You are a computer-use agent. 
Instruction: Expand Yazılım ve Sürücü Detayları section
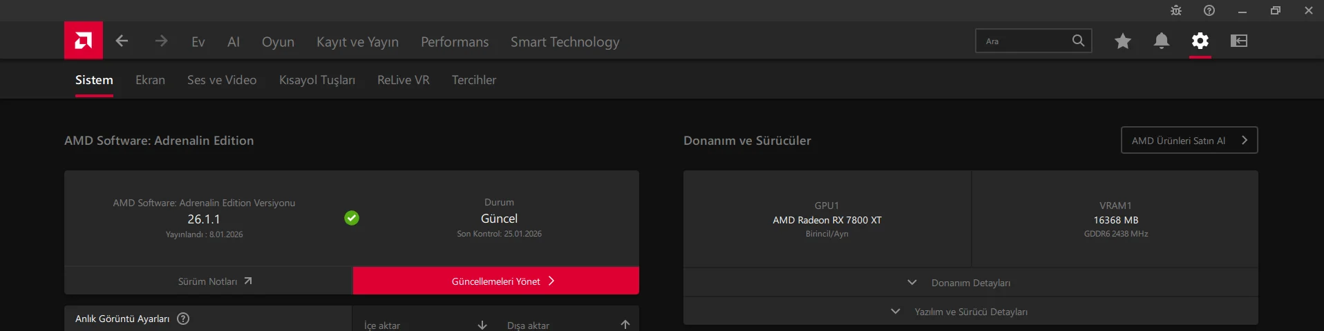[x=970, y=312]
